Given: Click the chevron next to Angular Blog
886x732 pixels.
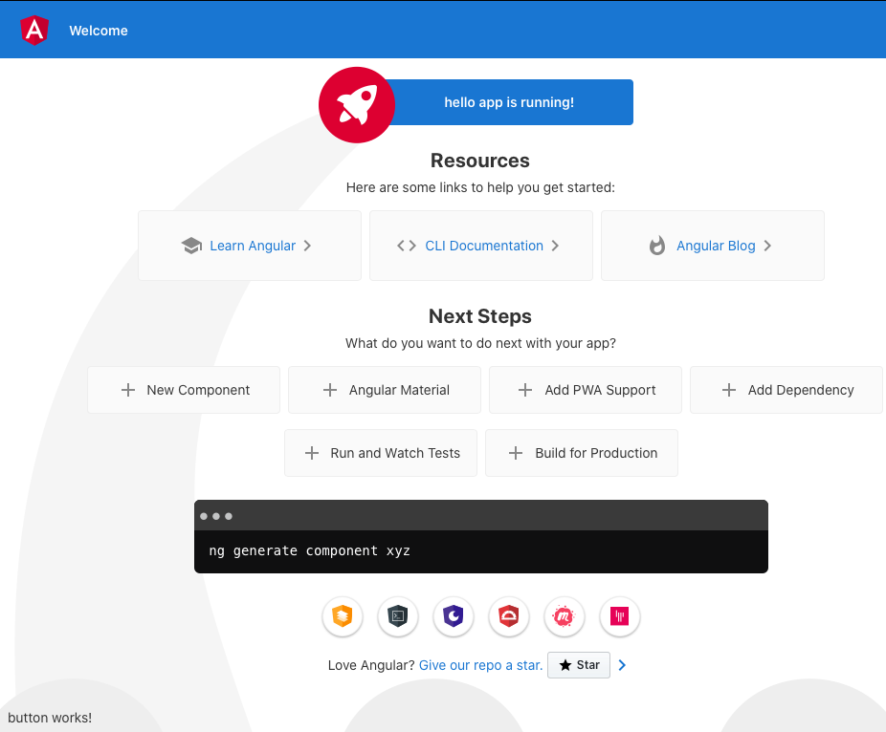Looking at the screenshot, I should click(767, 246).
